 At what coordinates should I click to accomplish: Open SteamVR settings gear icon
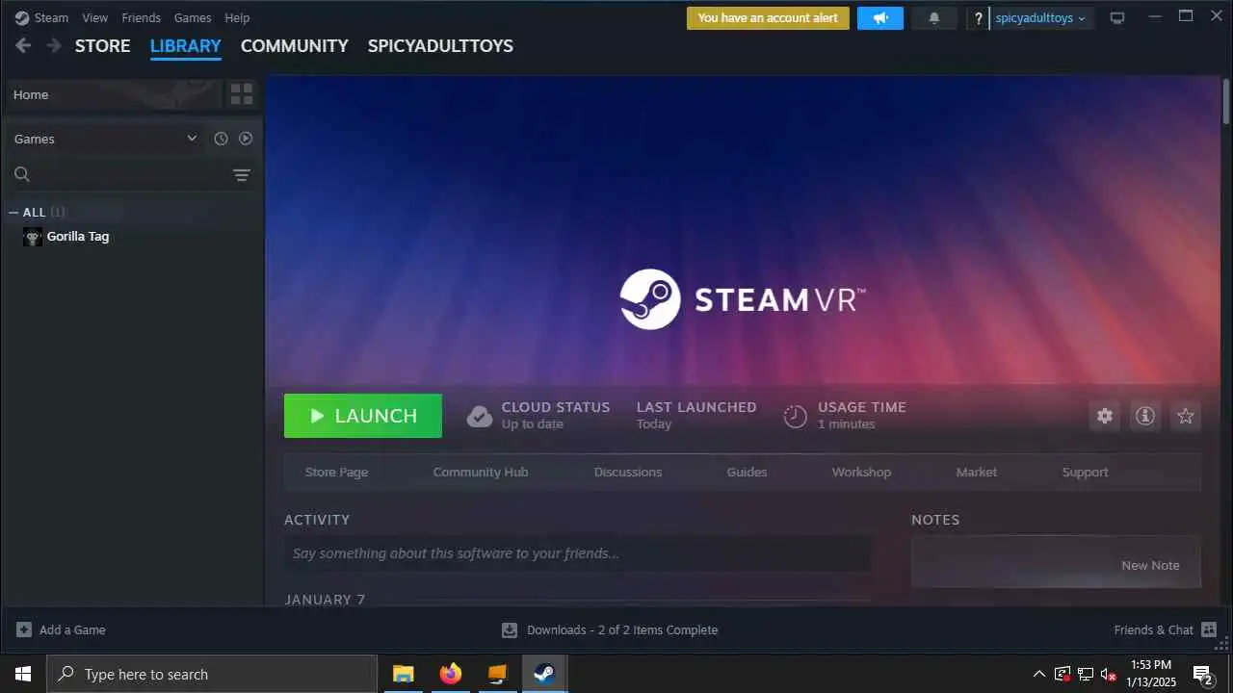coord(1105,416)
